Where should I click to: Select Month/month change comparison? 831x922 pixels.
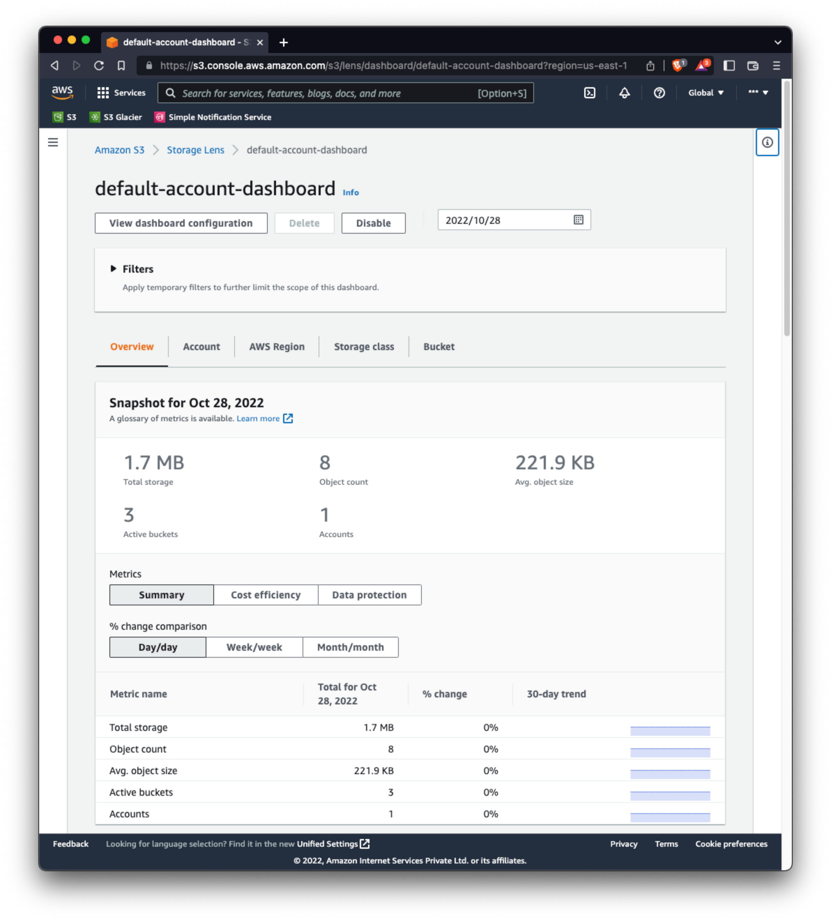pyautogui.click(x=351, y=646)
